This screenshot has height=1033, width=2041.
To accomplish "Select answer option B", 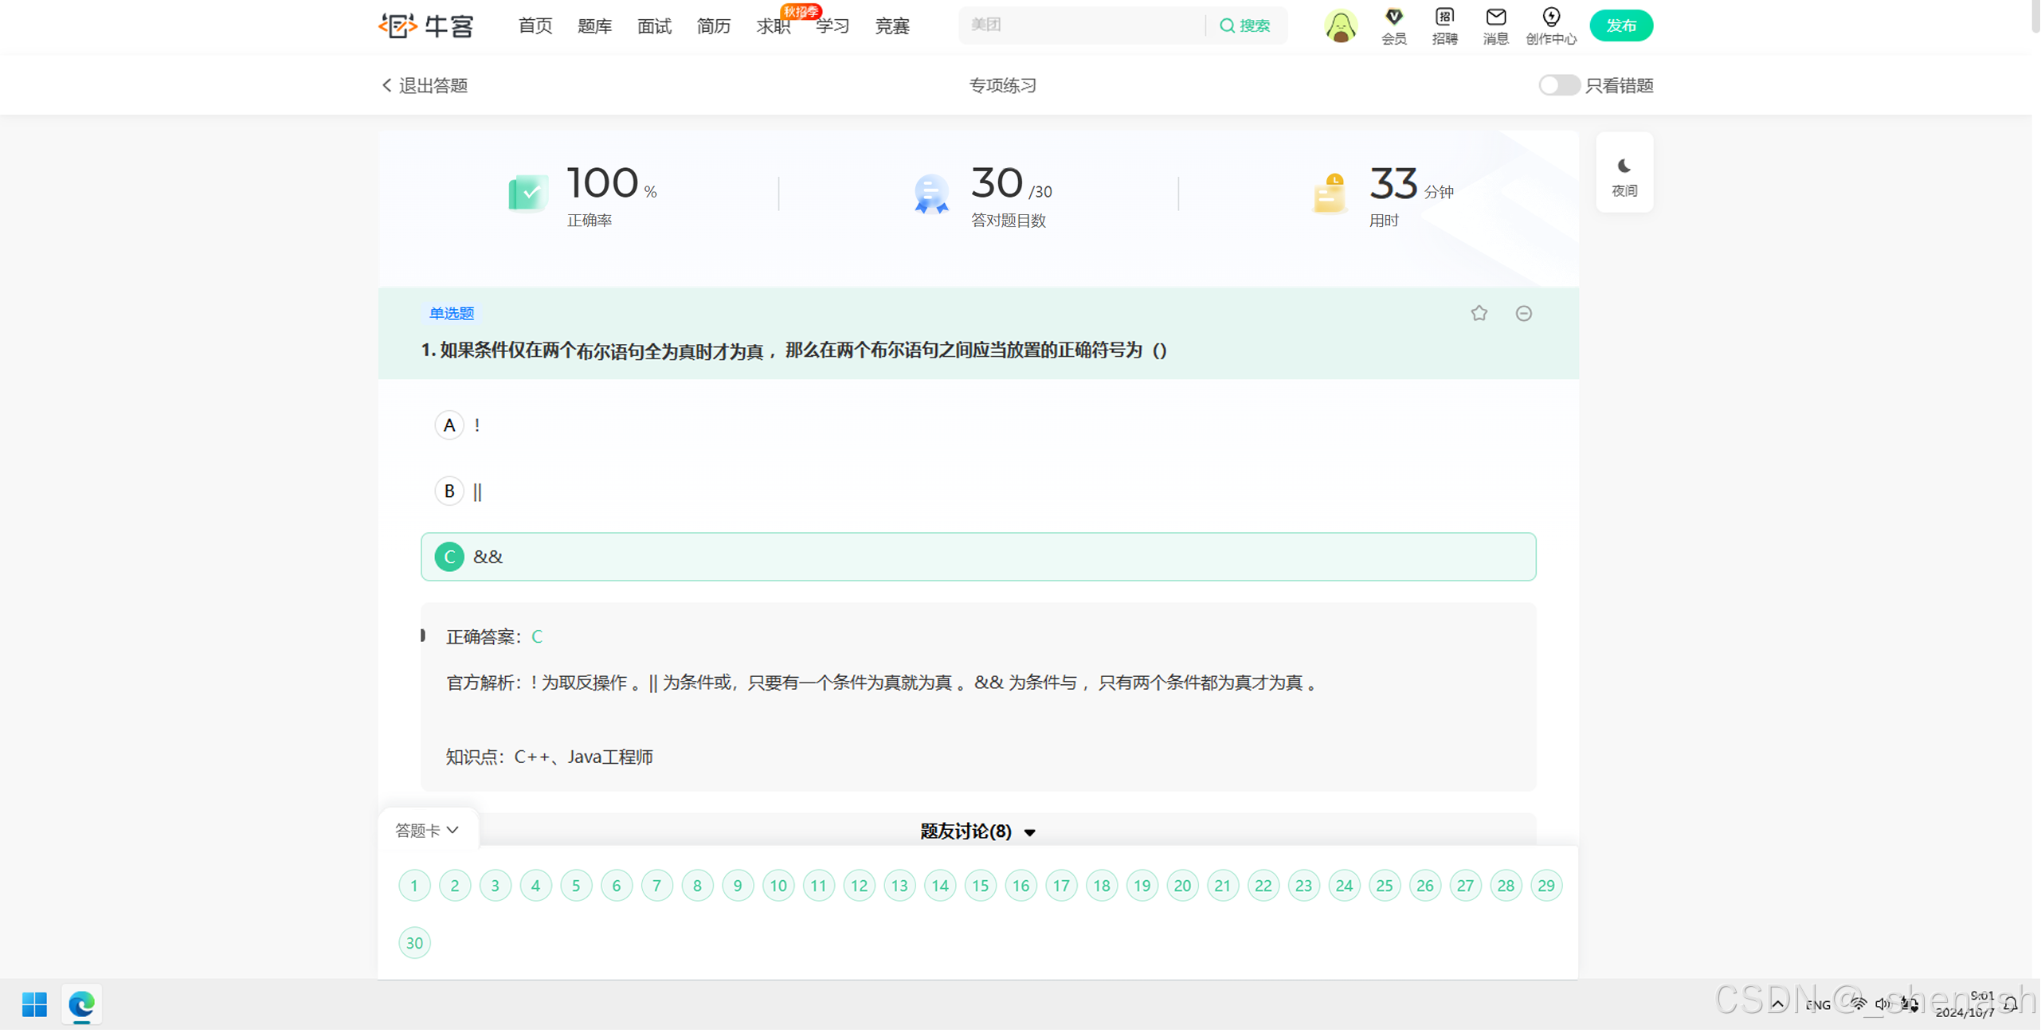I will click(449, 491).
